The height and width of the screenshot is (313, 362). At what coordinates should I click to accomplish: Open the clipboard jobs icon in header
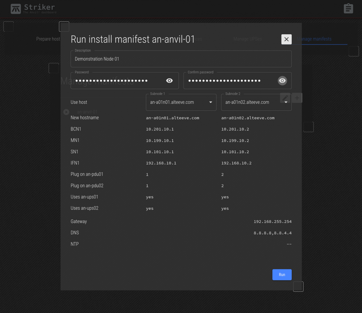coord(348,8)
